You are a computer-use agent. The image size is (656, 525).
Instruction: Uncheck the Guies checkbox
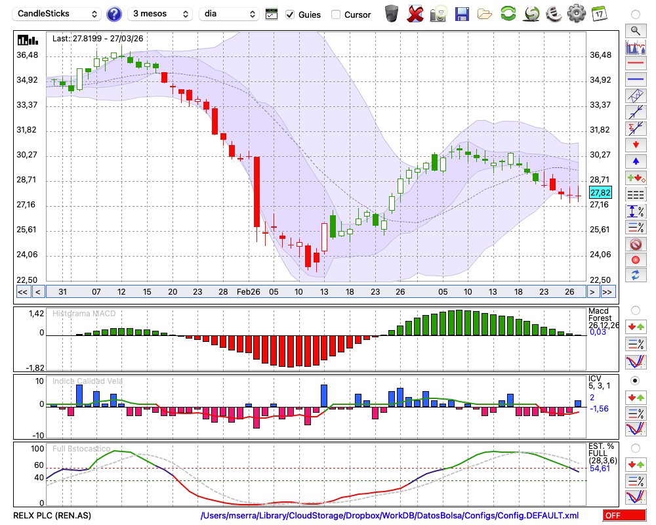(290, 14)
